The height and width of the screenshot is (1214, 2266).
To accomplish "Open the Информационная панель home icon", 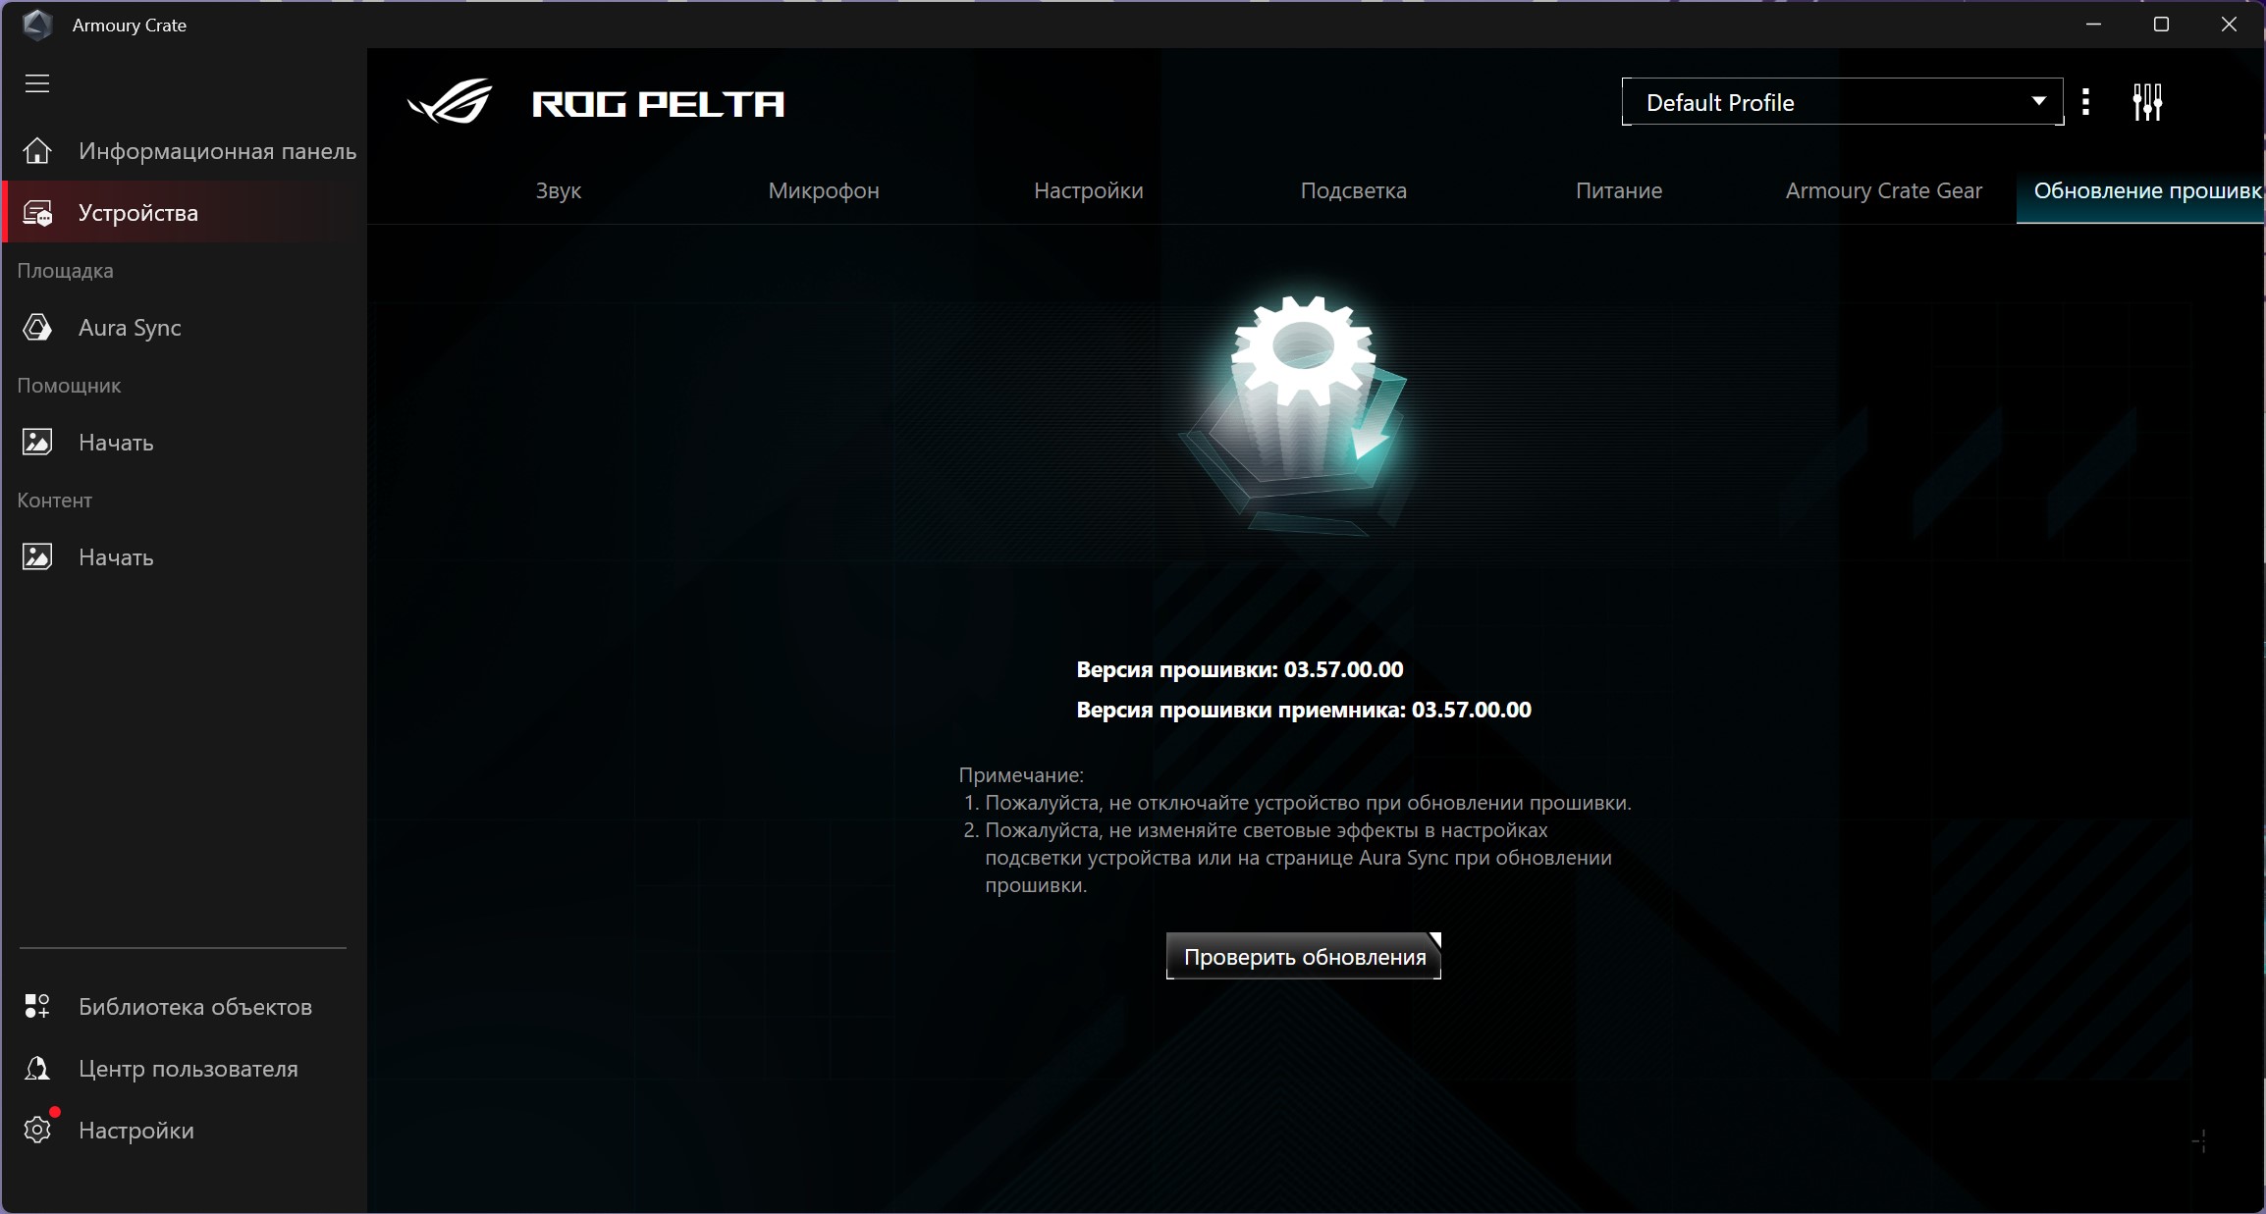I will (37, 151).
